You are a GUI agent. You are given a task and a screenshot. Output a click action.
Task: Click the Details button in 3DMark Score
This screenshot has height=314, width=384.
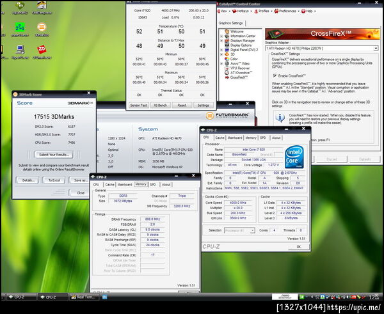[28, 180]
